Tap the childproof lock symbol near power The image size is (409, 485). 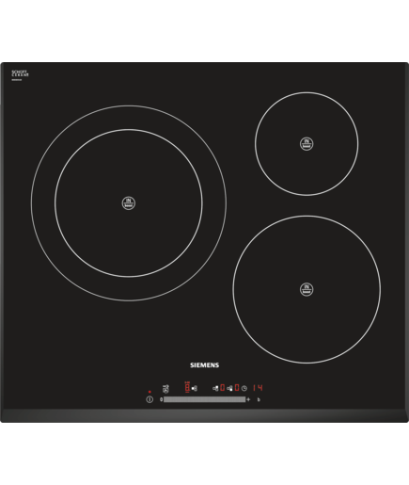pyautogui.click(x=165, y=389)
